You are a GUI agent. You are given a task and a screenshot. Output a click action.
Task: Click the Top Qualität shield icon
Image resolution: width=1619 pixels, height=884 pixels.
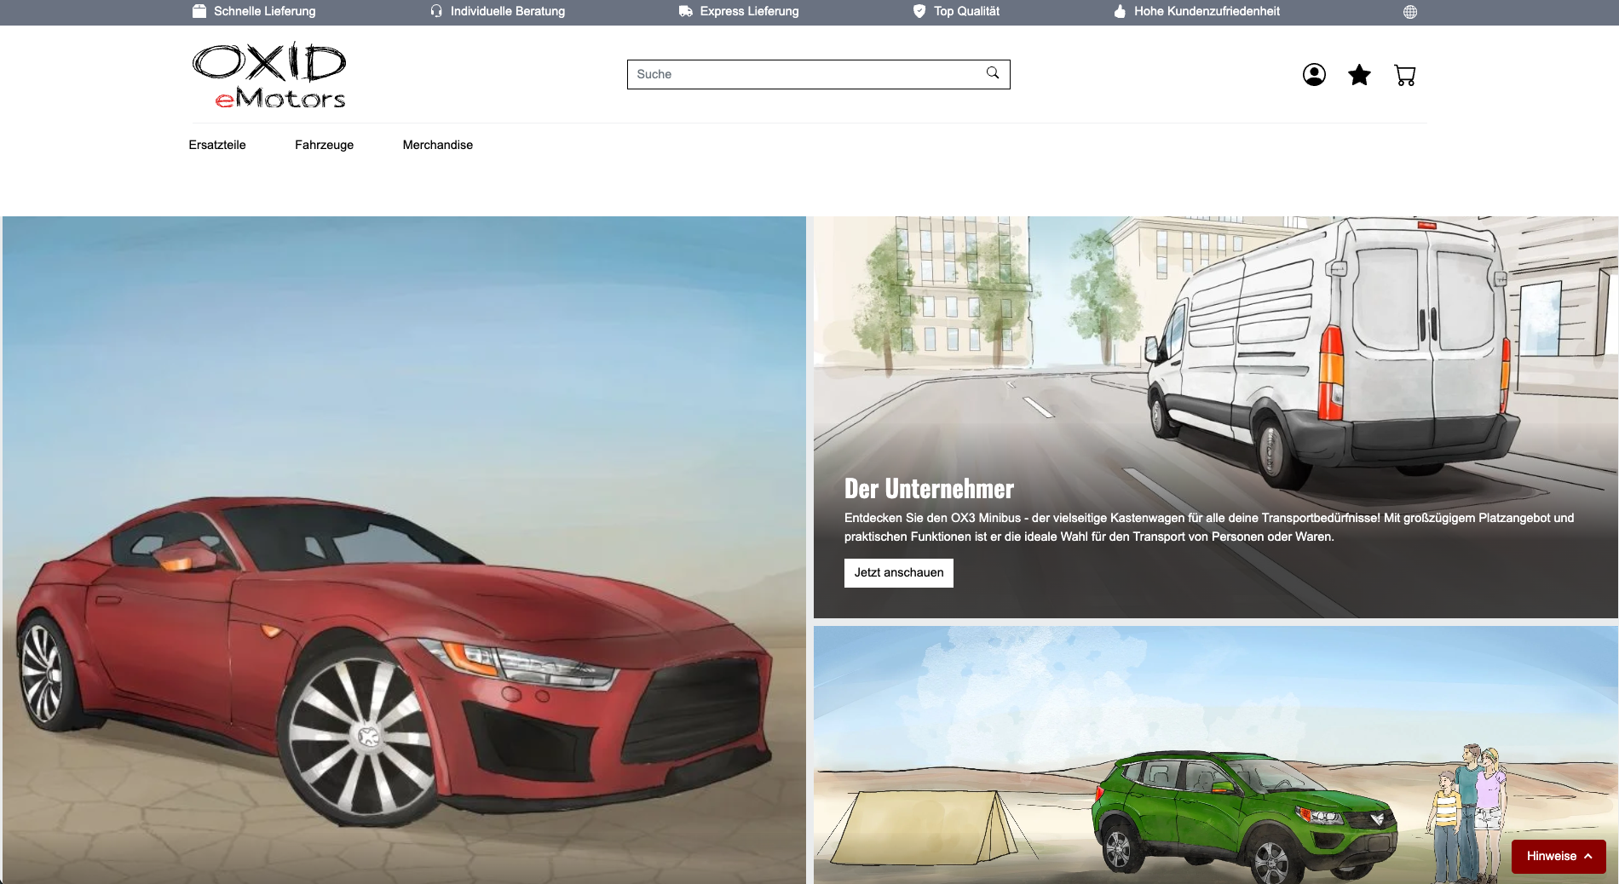(919, 11)
